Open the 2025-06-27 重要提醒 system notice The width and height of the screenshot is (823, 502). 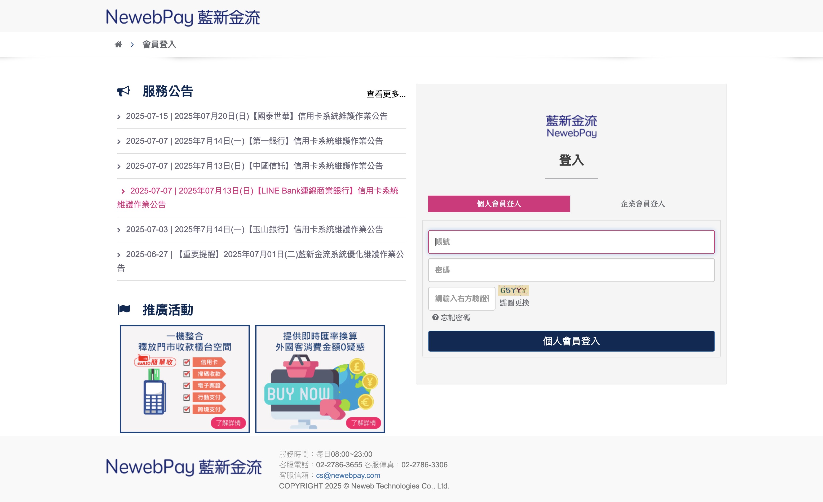click(x=261, y=261)
